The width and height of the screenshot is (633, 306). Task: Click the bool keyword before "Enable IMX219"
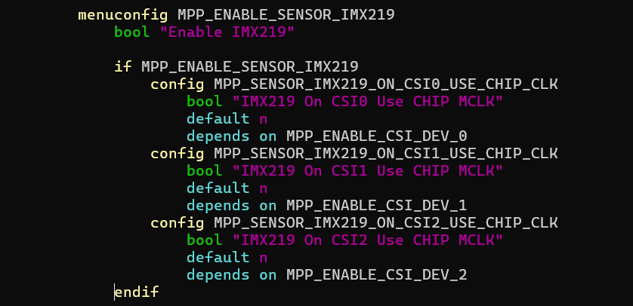[x=131, y=32]
